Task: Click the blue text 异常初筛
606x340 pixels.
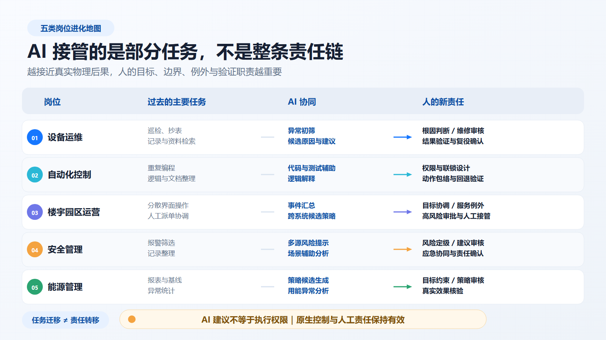Action: 301,130
